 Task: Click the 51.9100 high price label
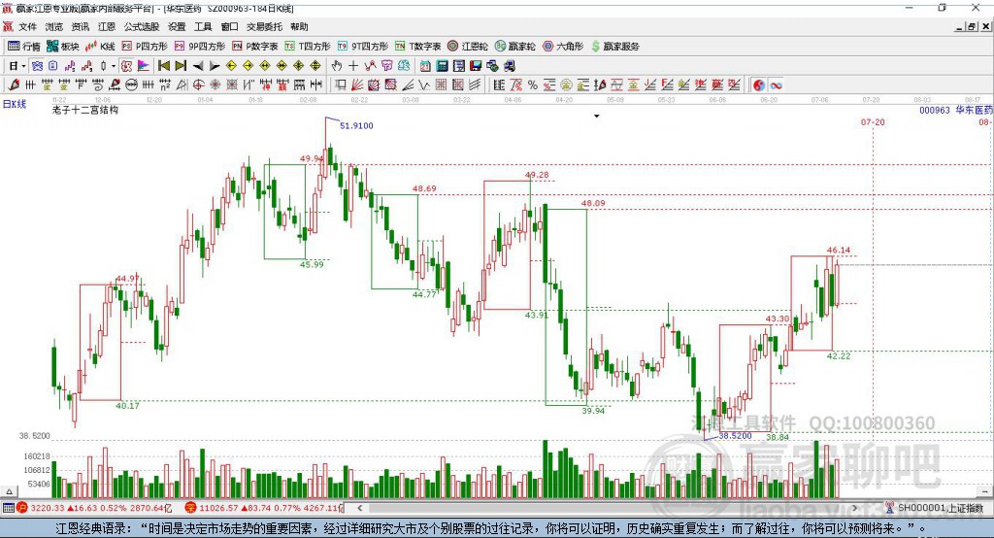click(x=356, y=125)
